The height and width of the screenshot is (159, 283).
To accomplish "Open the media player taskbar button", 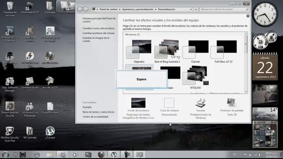I will (x=75, y=155).
